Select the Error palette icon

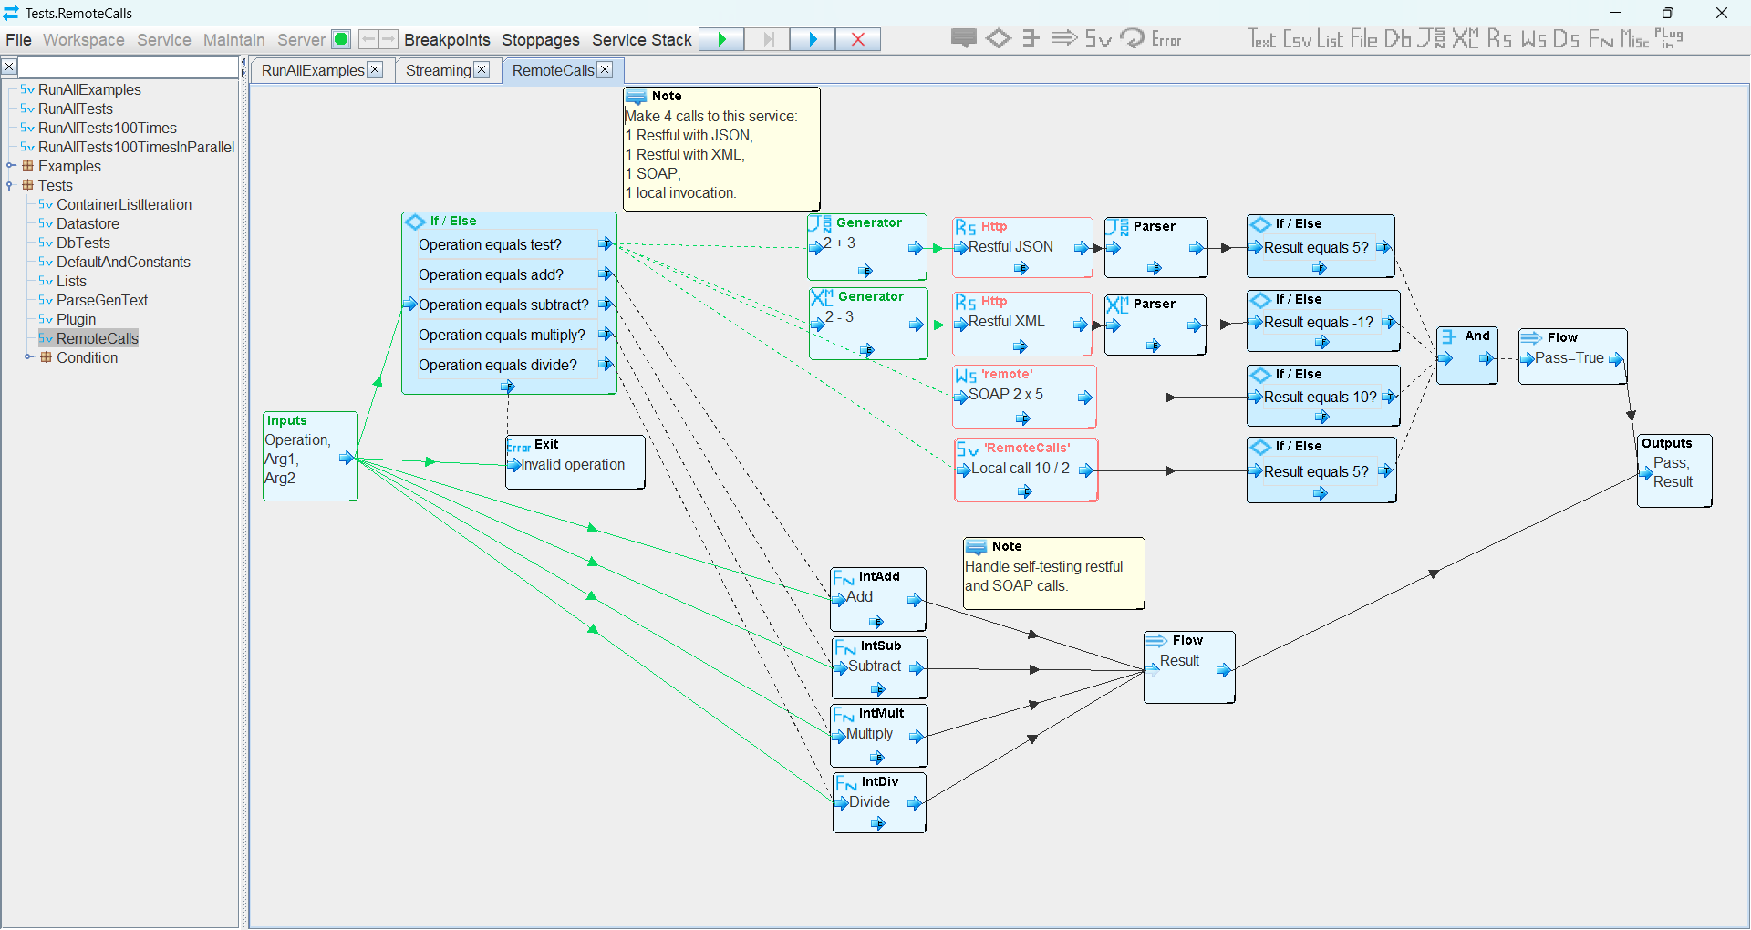(1166, 39)
